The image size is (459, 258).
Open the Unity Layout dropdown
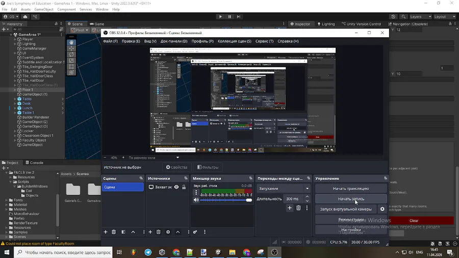(445, 17)
